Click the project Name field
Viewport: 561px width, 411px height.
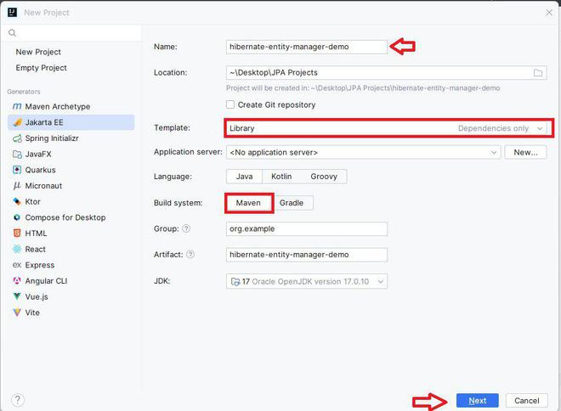[307, 47]
